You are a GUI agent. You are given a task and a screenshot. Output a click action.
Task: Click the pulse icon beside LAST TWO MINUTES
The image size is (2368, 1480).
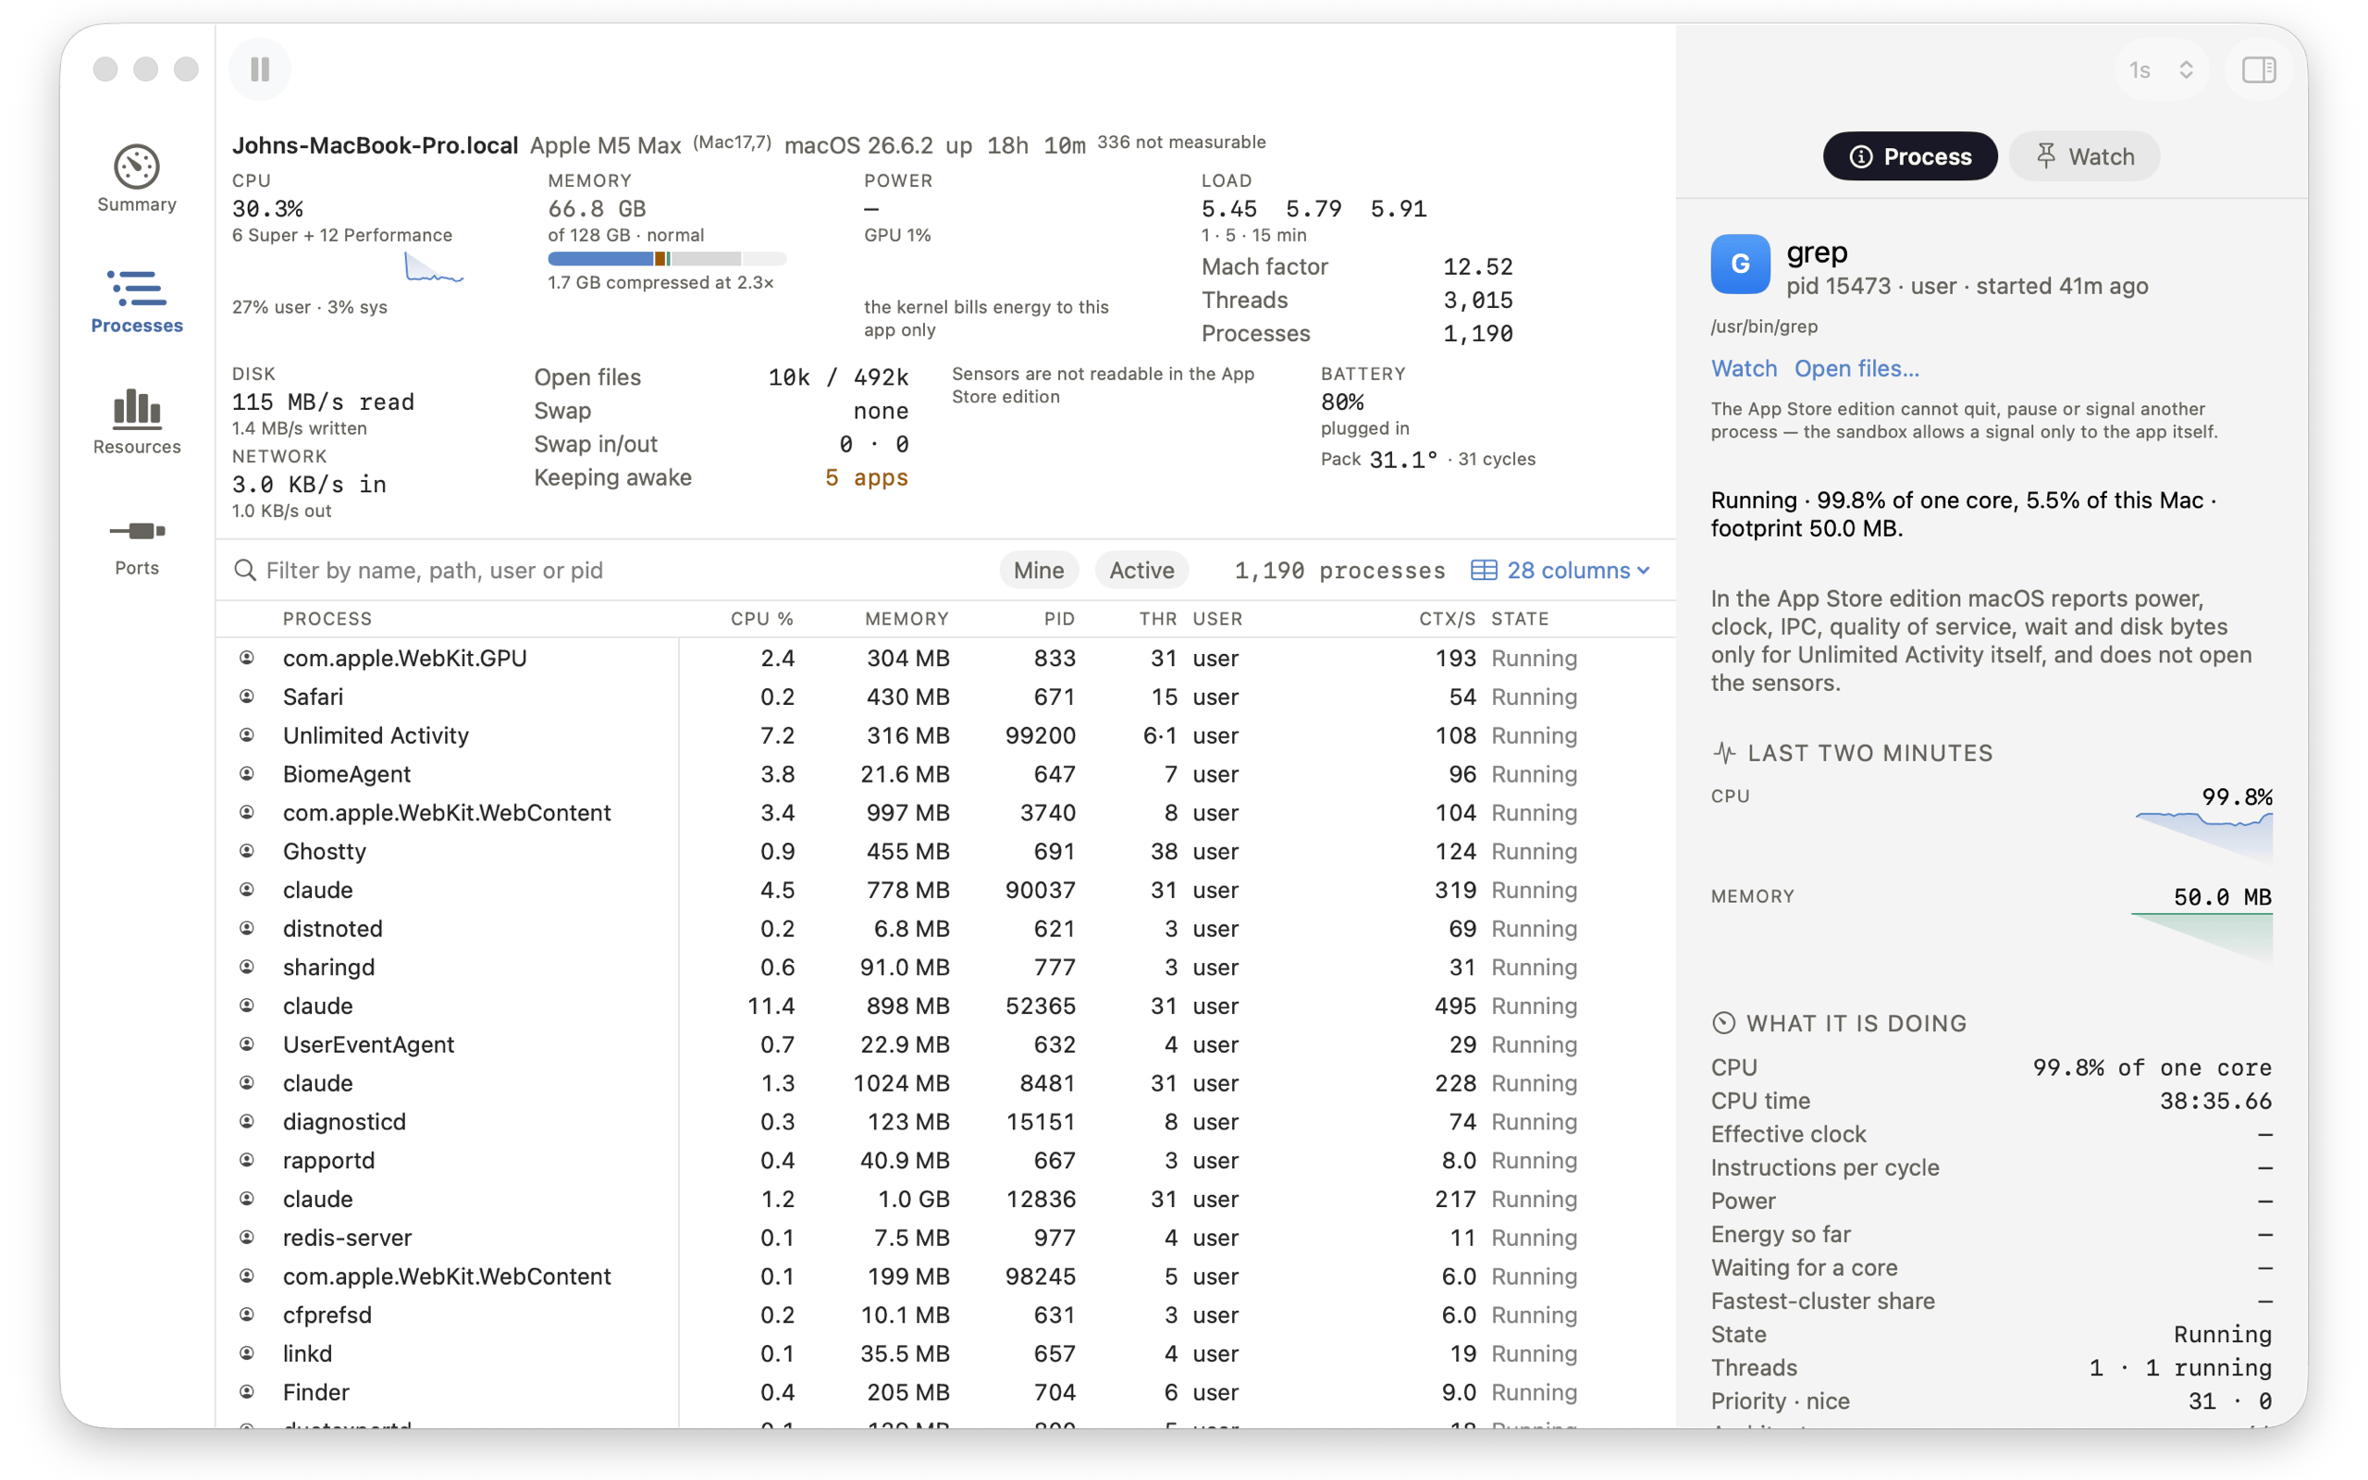(1723, 753)
